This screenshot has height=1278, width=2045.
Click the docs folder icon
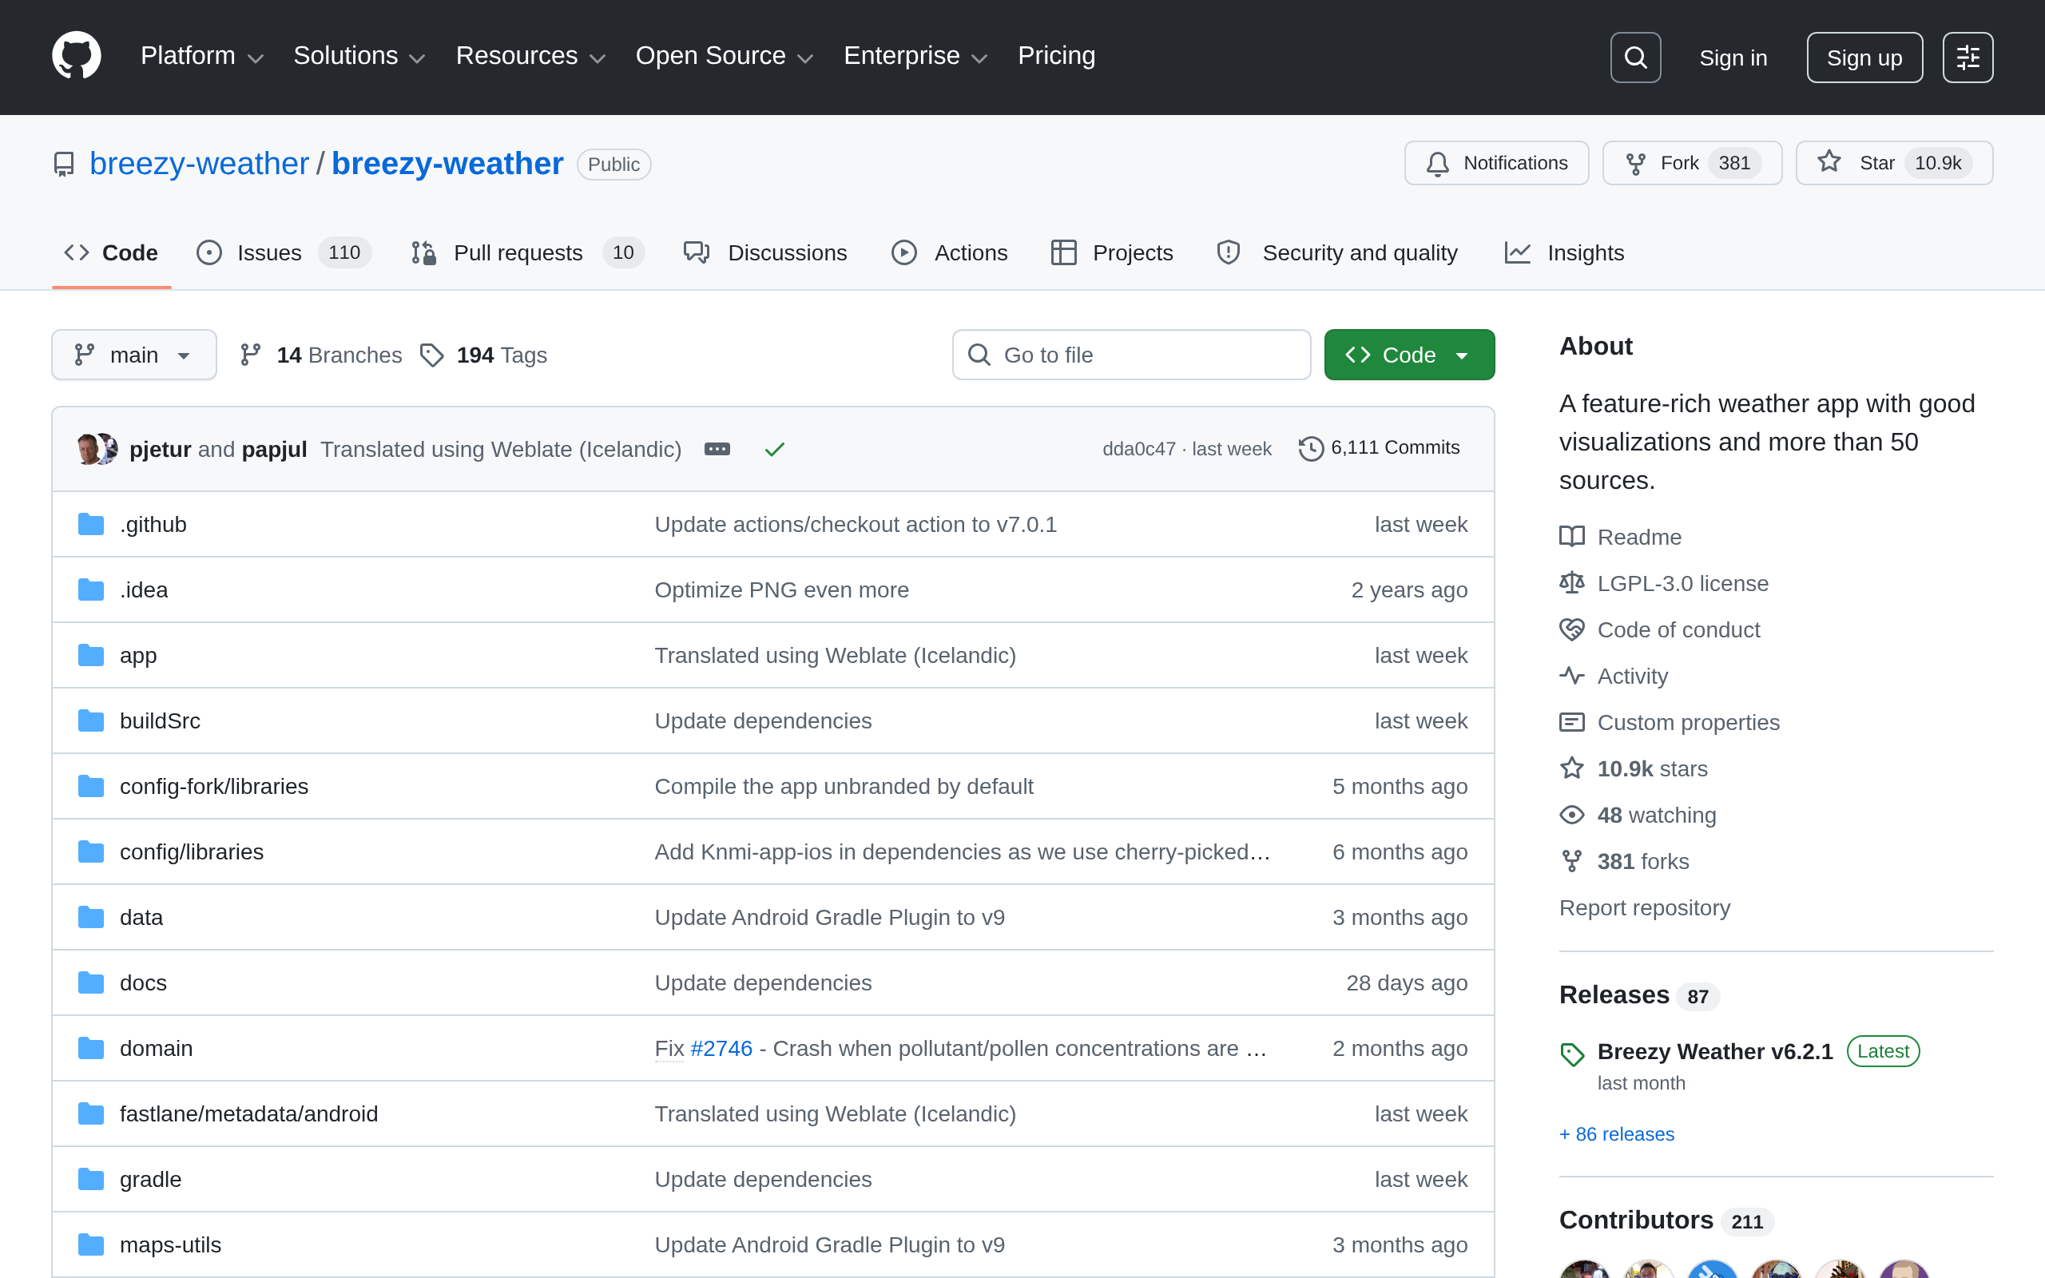[x=90, y=982]
